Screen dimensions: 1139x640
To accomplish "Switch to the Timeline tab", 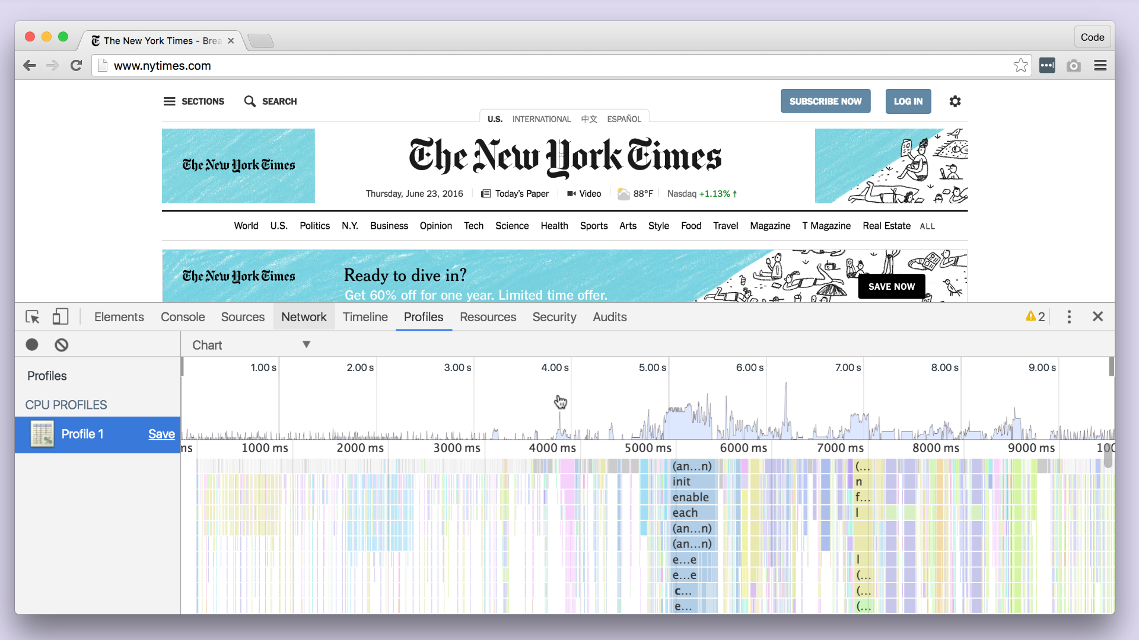I will 365,317.
